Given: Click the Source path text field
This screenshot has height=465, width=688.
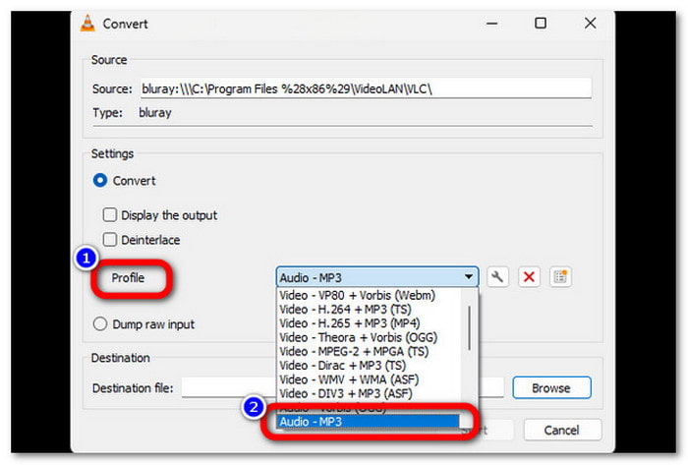Looking at the screenshot, I should (366, 88).
